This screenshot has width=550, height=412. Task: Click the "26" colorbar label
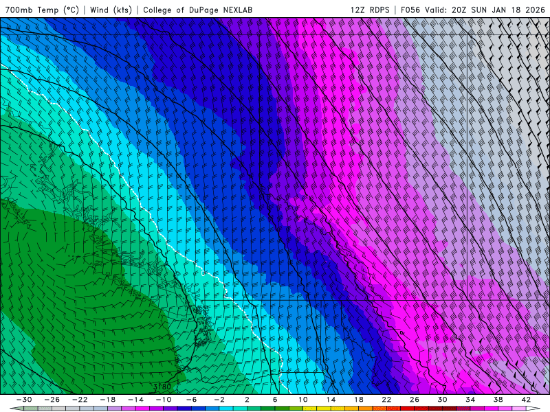(415, 400)
